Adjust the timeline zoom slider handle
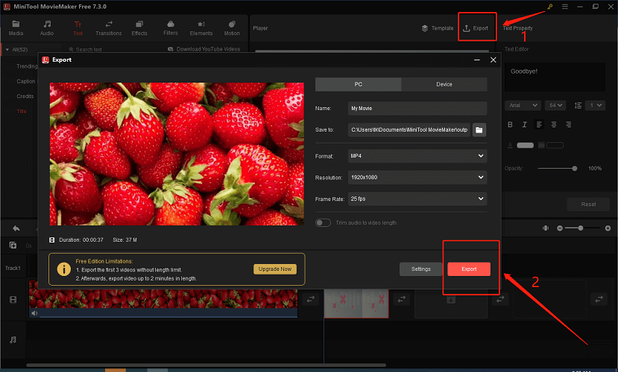This screenshot has width=618, height=372. click(581, 228)
